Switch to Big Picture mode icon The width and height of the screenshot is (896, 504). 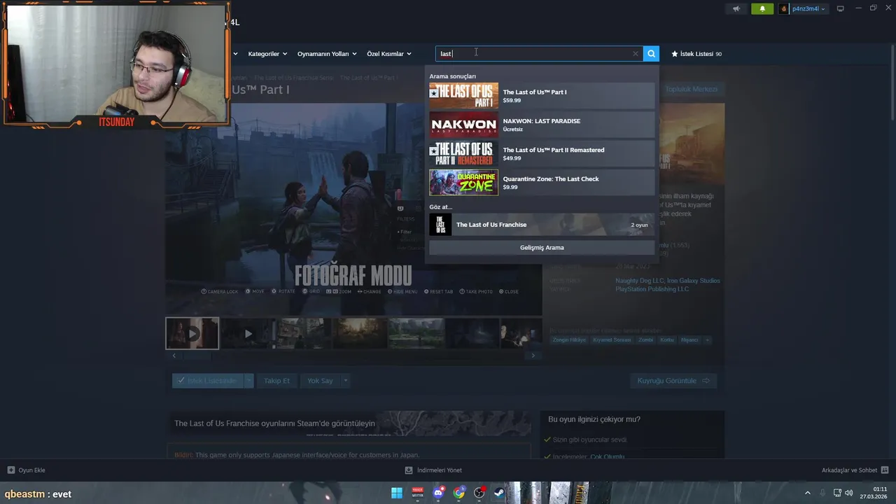click(x=840, y=9)
